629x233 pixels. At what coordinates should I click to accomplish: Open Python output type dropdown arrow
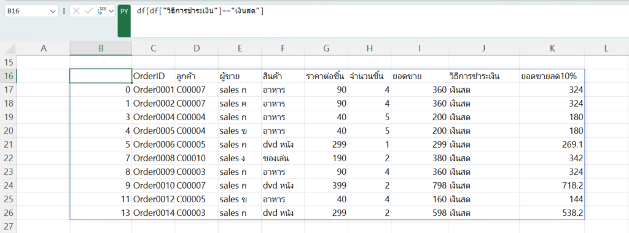[x=111, y=12]
